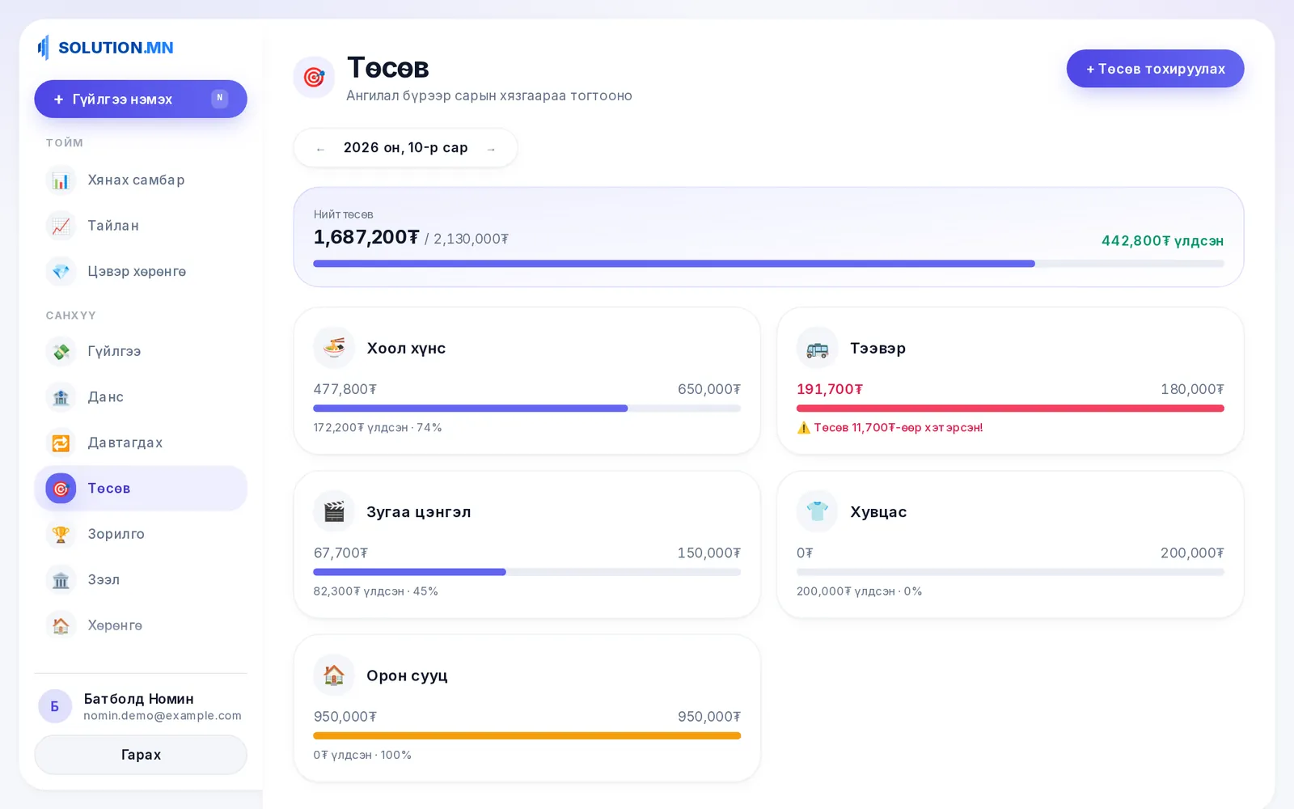Click the 200,000₮ үлдсэн · 0% text
The image size is (1294, 809).
pyautogui.click(x=859, y=591)
